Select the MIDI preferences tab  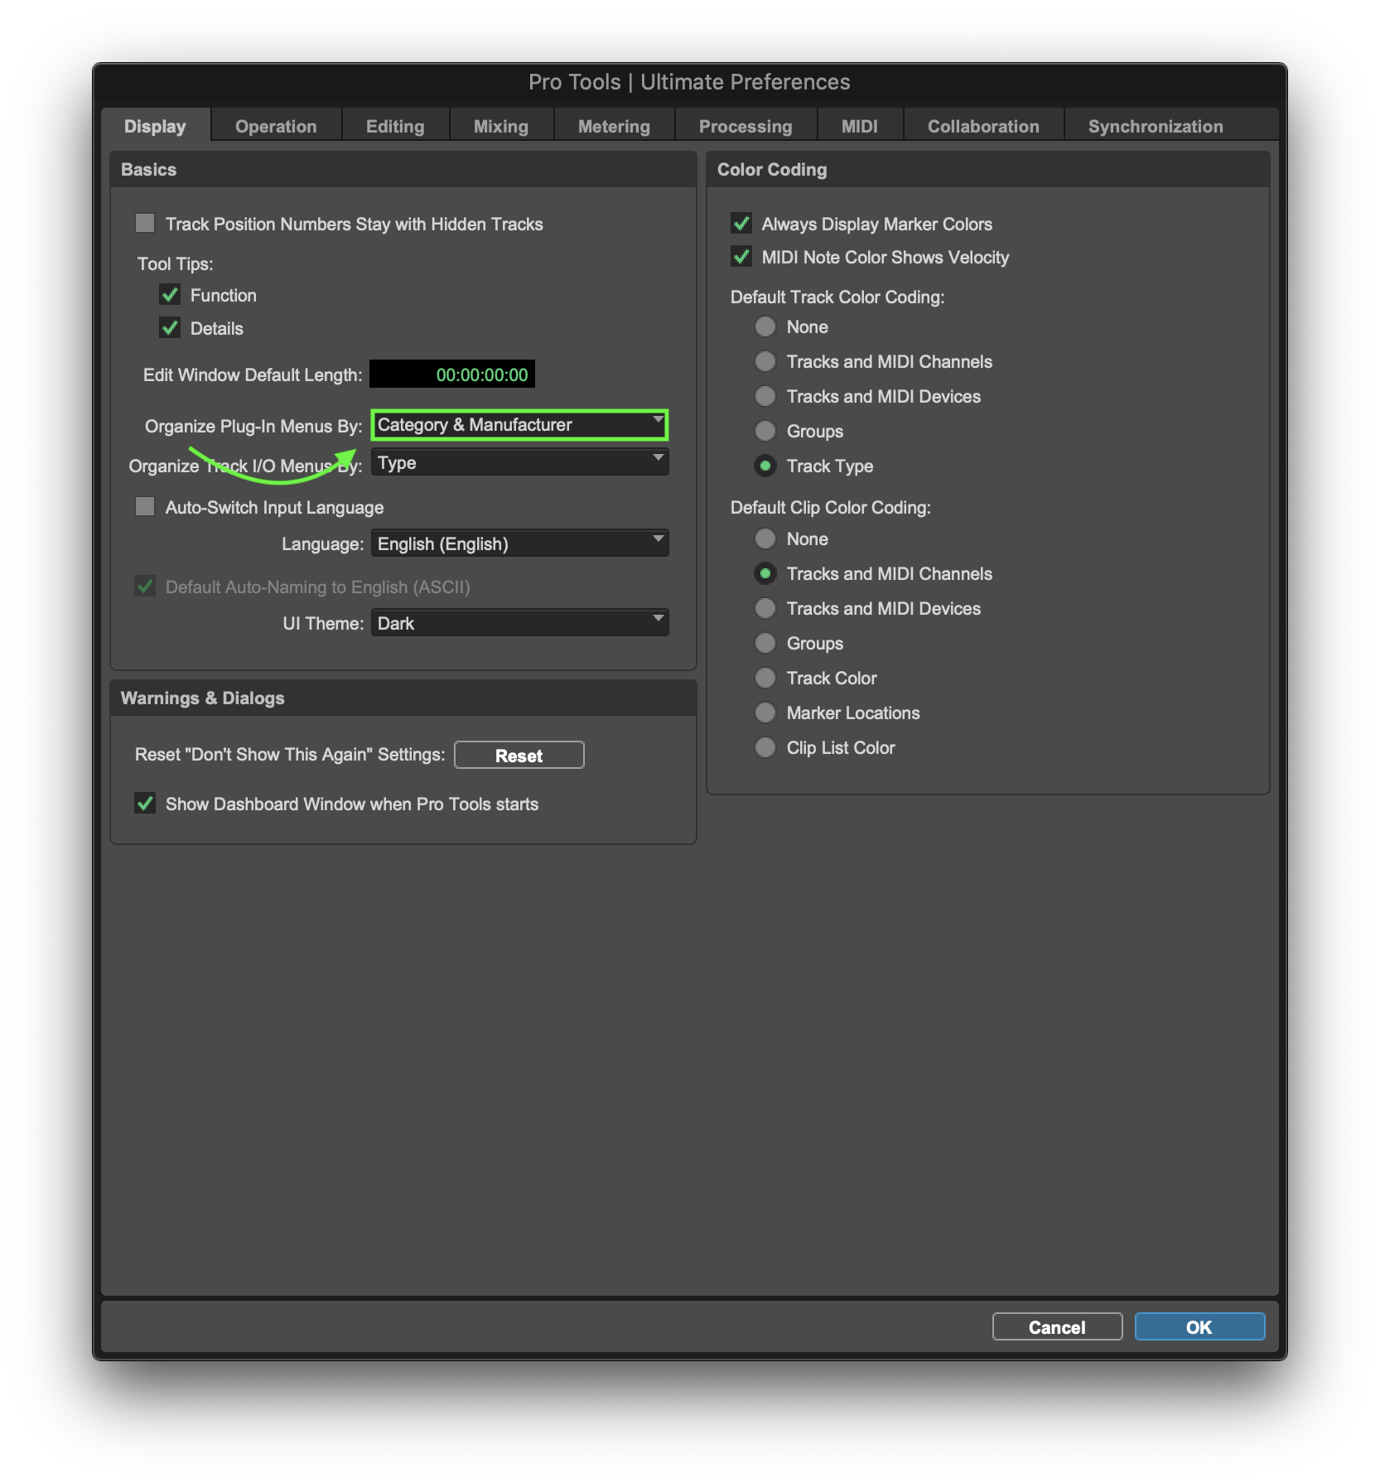pos(859,127)
